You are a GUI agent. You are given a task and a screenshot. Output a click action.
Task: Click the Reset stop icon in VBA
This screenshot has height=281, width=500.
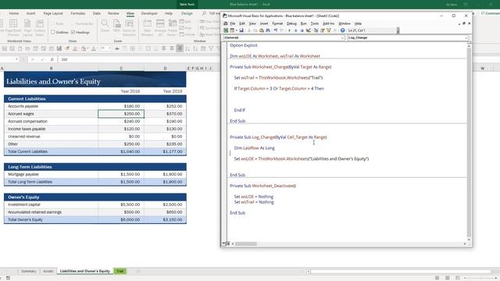pos(302,30)
